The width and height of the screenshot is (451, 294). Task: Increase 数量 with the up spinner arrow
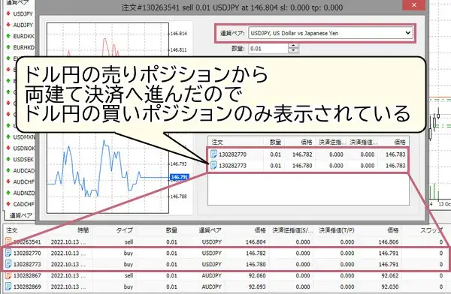(293, 46)
